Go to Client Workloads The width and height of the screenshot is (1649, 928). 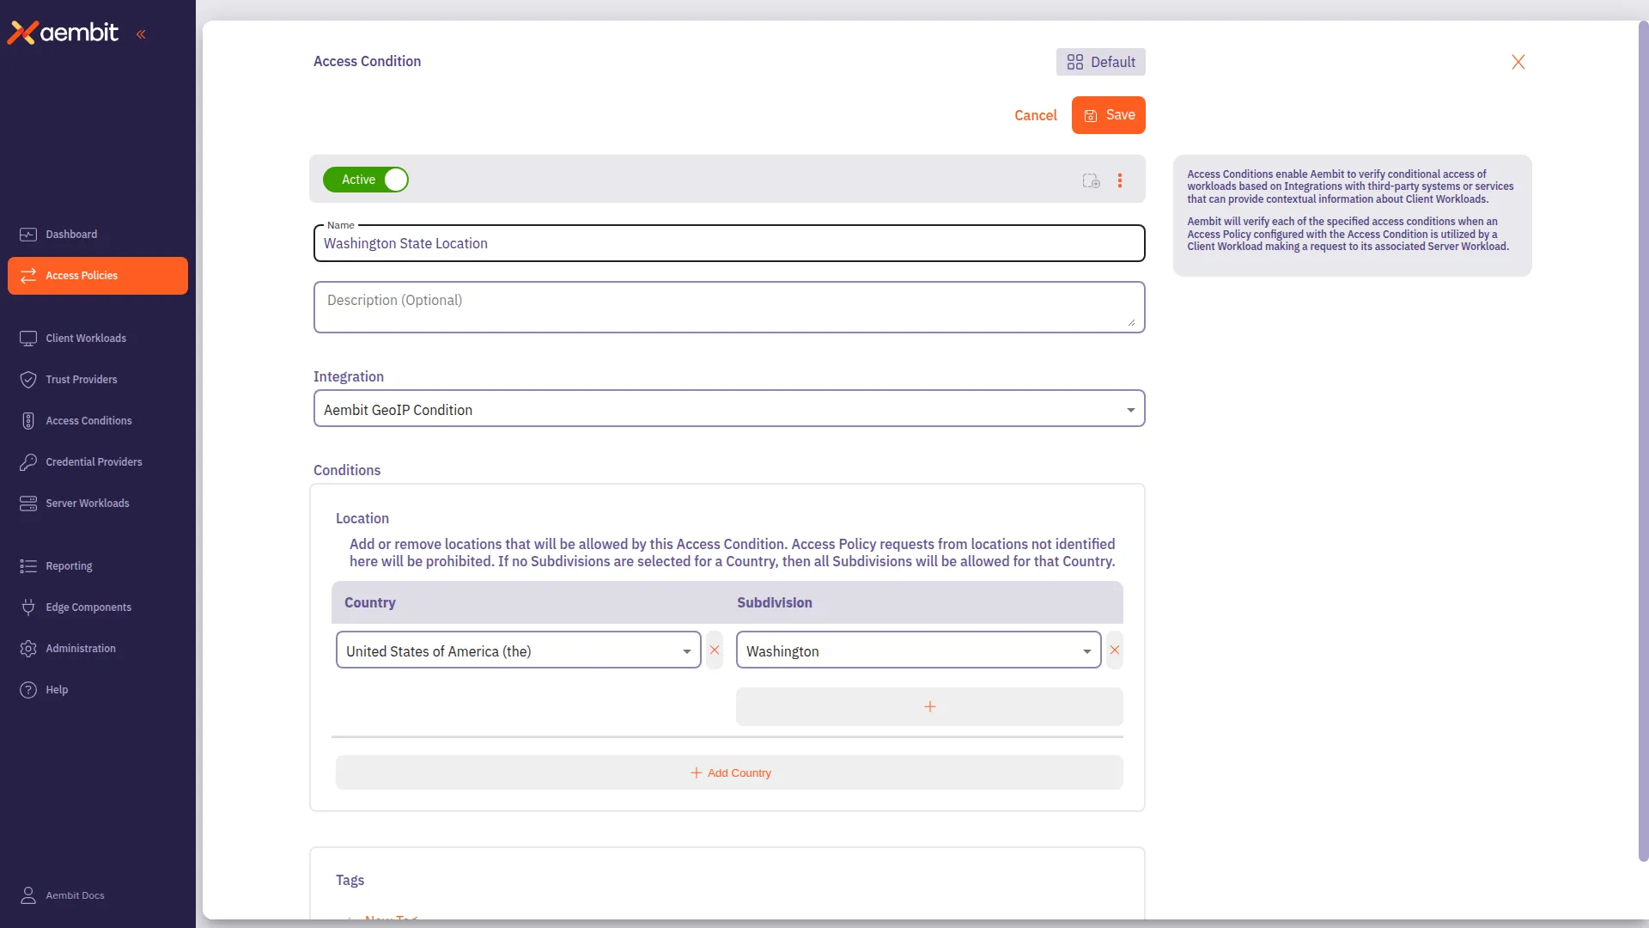coord(98,339)
